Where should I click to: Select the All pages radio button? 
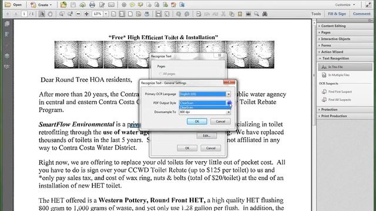[160, 74]
